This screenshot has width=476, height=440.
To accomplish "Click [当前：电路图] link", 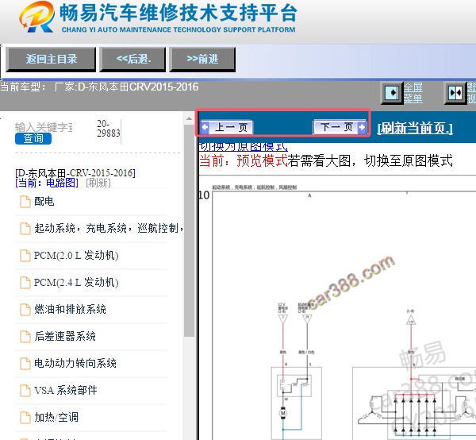I will (x=47, y=183).
